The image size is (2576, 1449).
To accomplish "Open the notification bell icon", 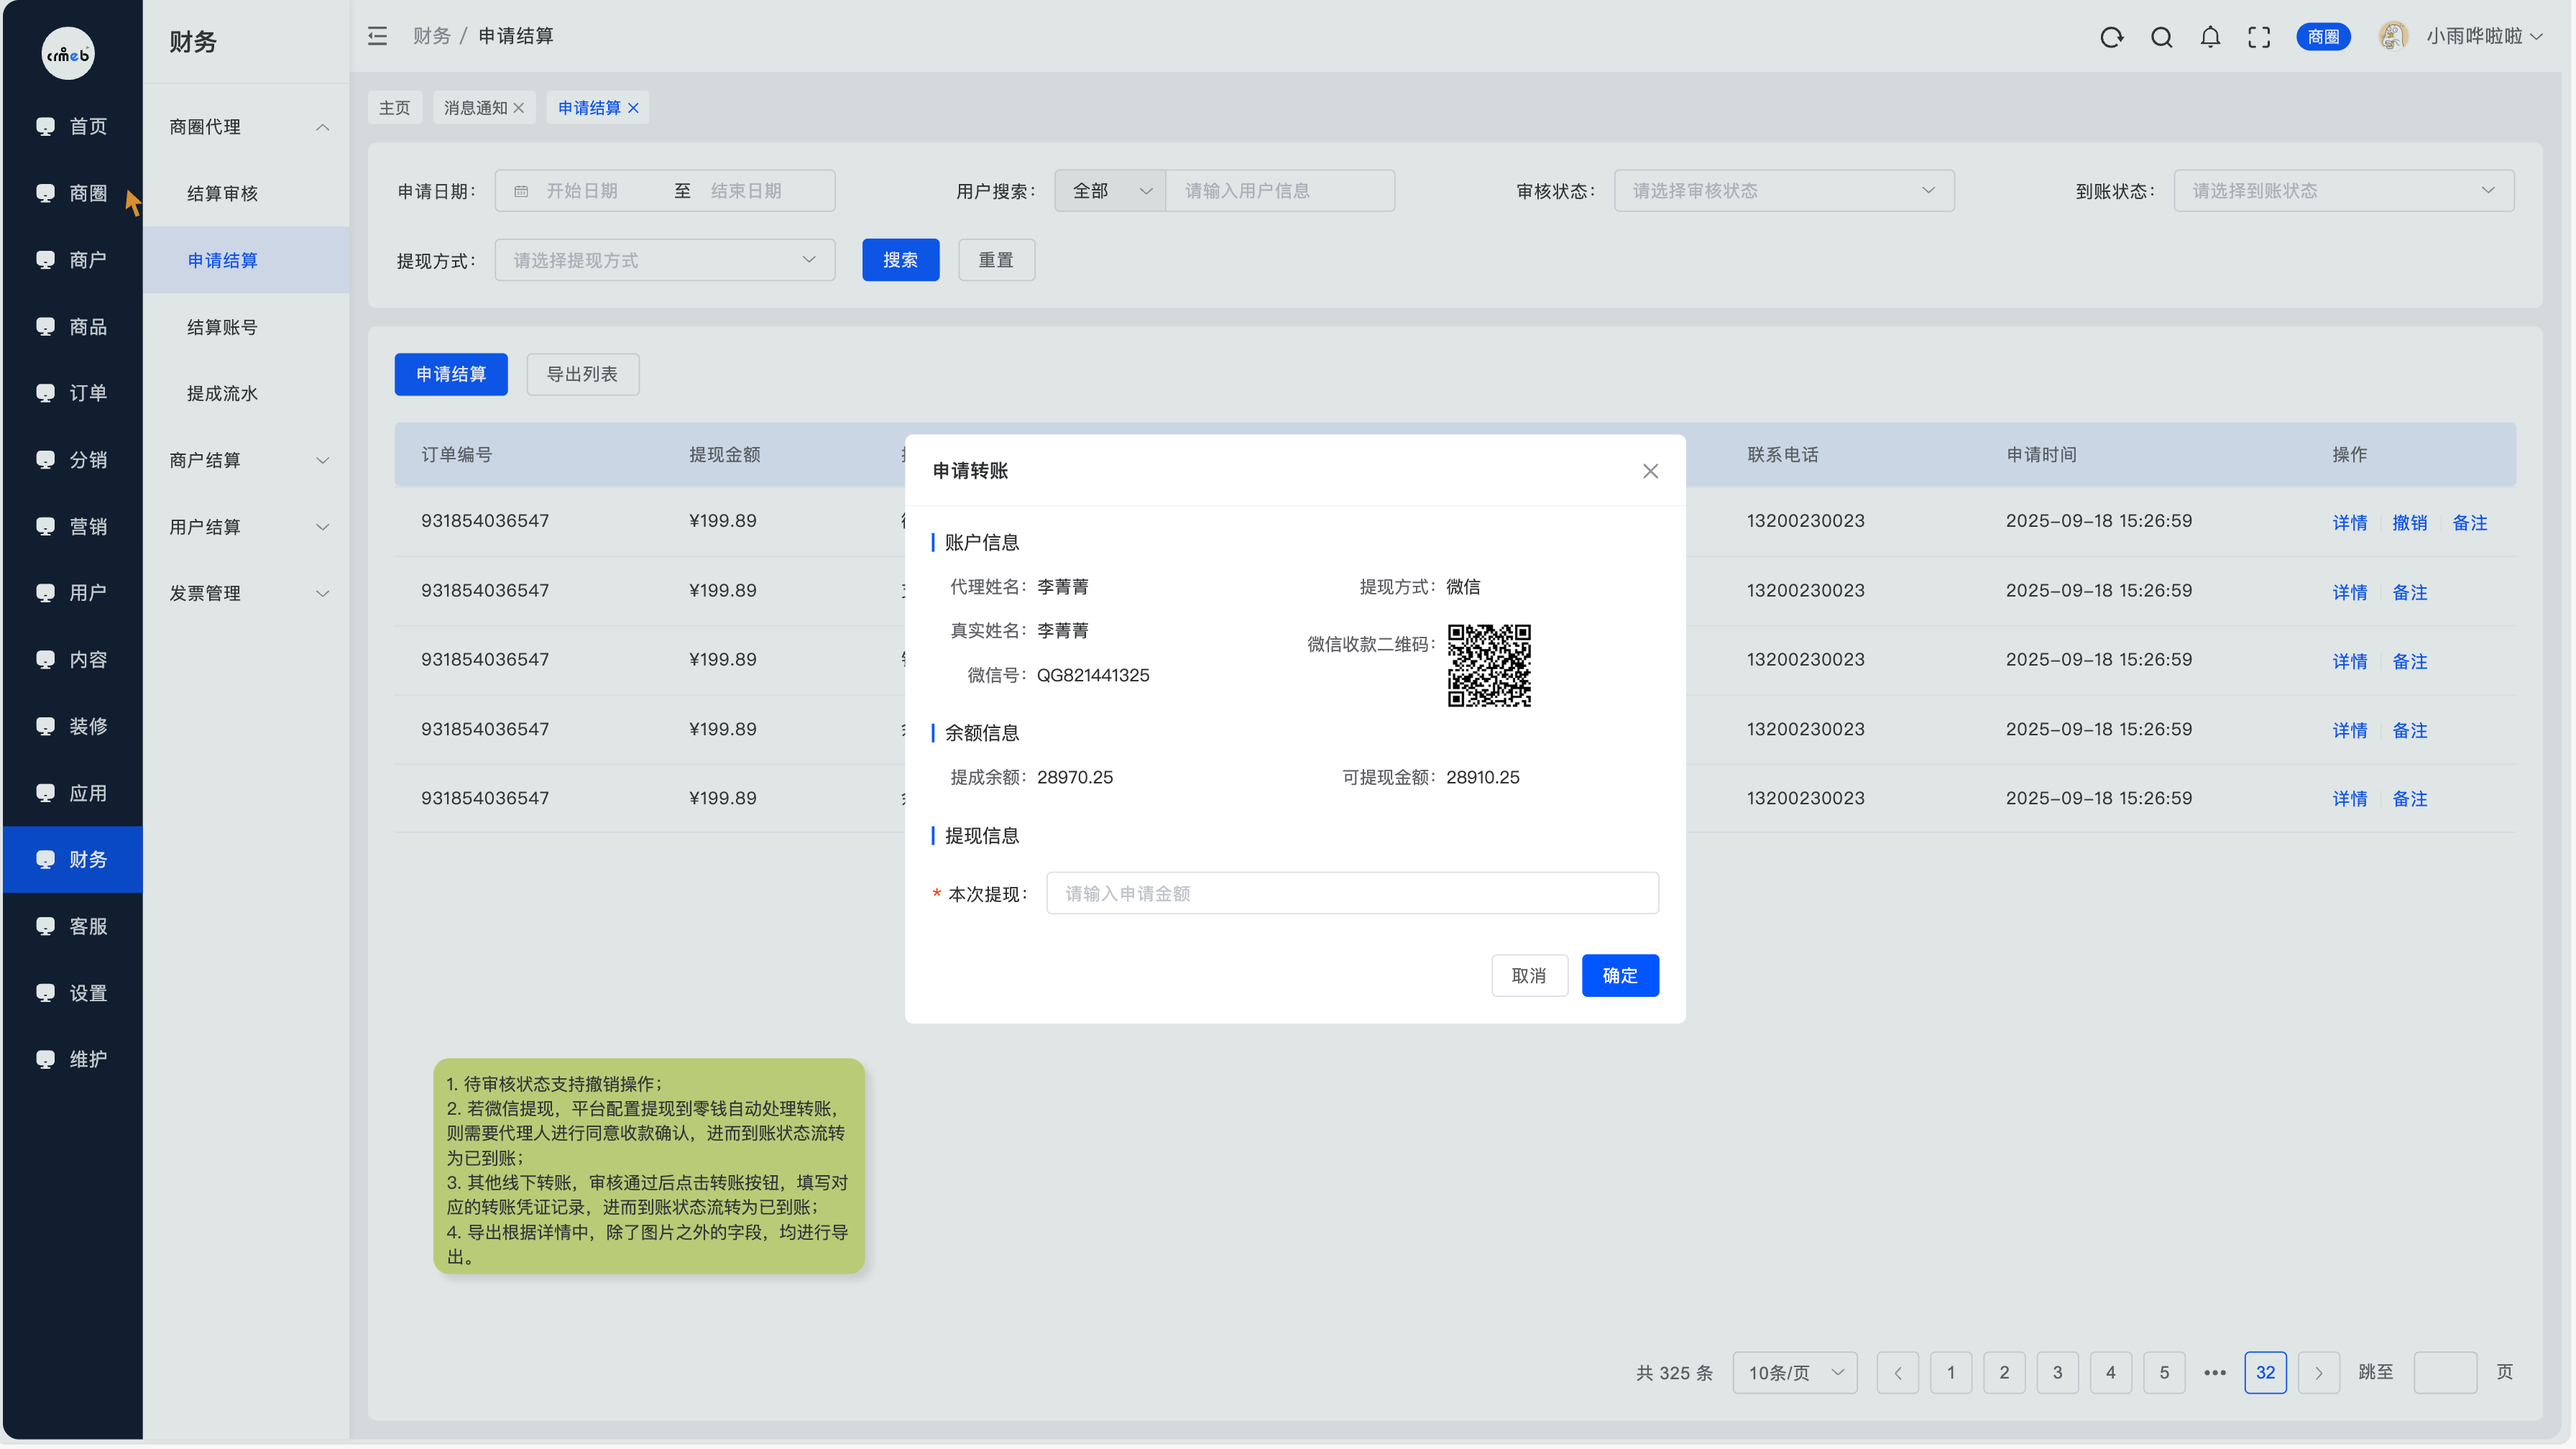I will tap(2210, 37).
